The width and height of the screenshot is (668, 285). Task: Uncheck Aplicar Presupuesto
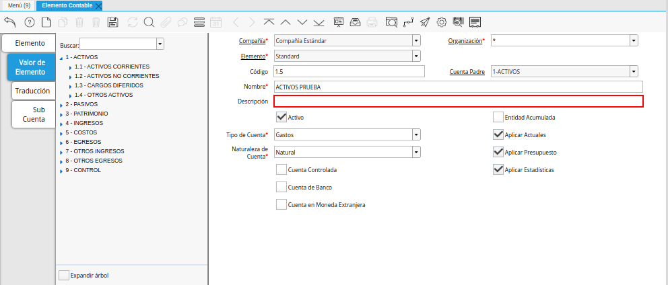coord(498,152)
